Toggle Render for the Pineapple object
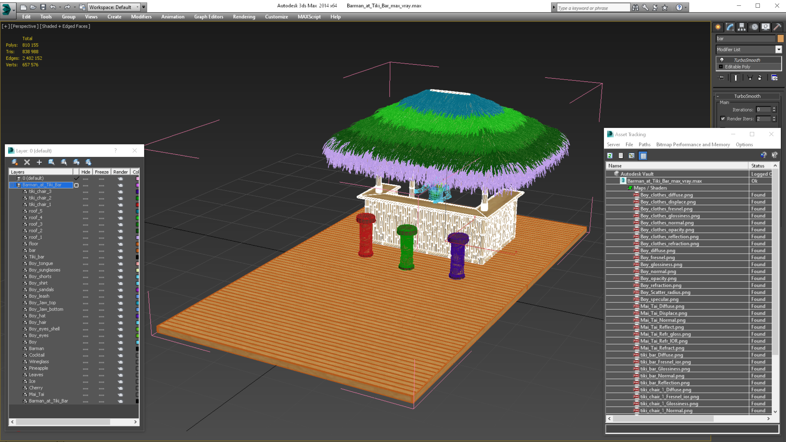This screenshot has height=442, width=786. pos(120,369)
